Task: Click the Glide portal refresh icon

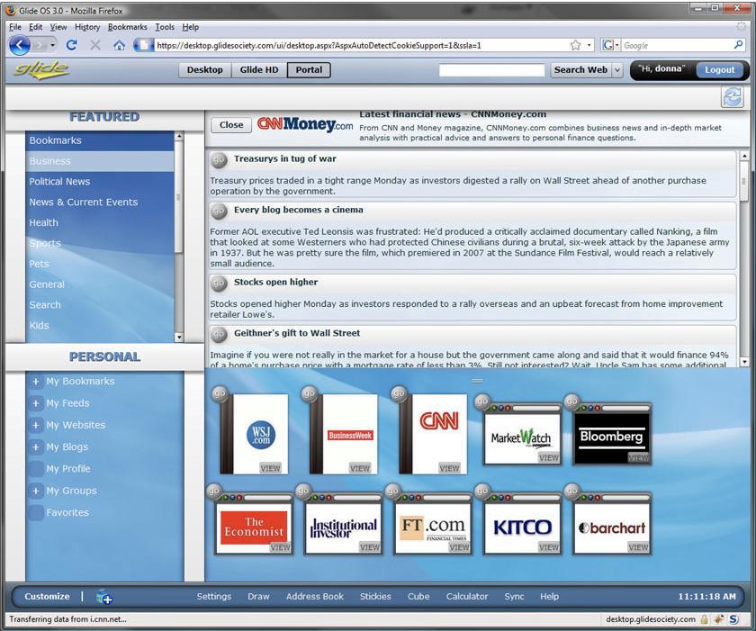Action: pos(732,97)
